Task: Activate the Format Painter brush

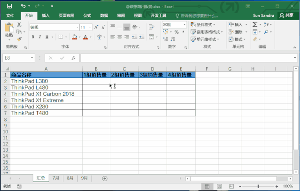Action: point(19,39)
